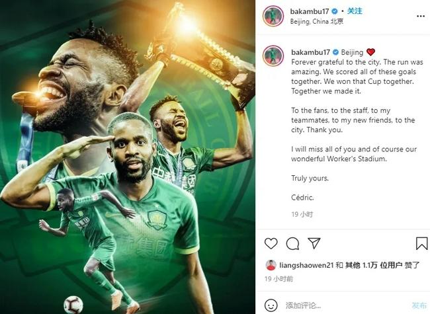
Task: Click liangshaowen21's small avatar
Action: click(x=271, y=265)
